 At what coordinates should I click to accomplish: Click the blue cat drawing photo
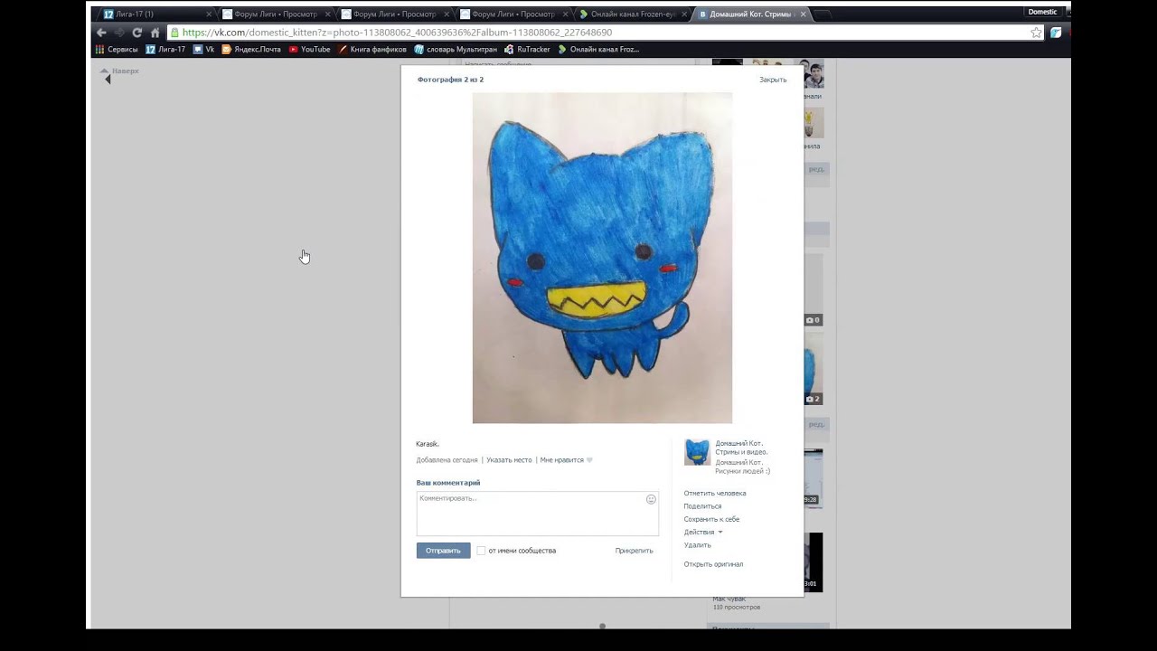602,258
